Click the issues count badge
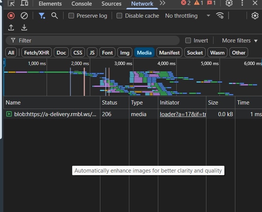262x212 pixels. tap(211, 3)
